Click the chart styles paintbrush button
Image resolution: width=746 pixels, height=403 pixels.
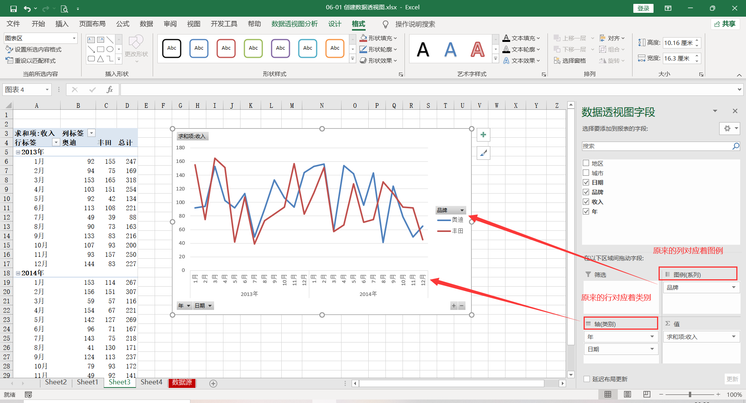483,153
